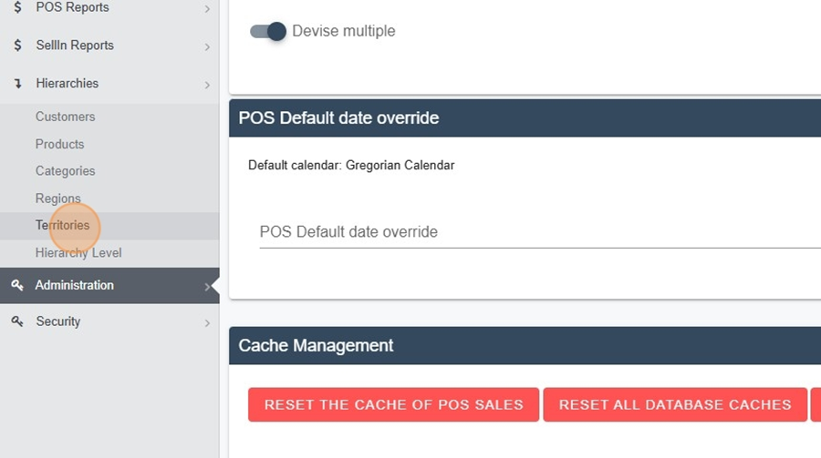Go to Categories in the sidebar
This screenshot has width=821, height=458.
point(66,171)
